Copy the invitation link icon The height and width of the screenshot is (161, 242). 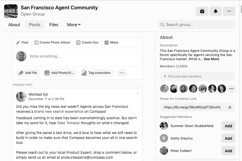(229, 107)
